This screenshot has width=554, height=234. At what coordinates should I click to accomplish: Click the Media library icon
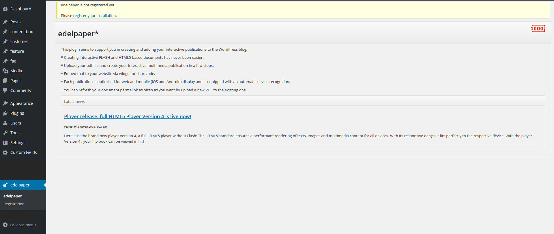(5, 71)
